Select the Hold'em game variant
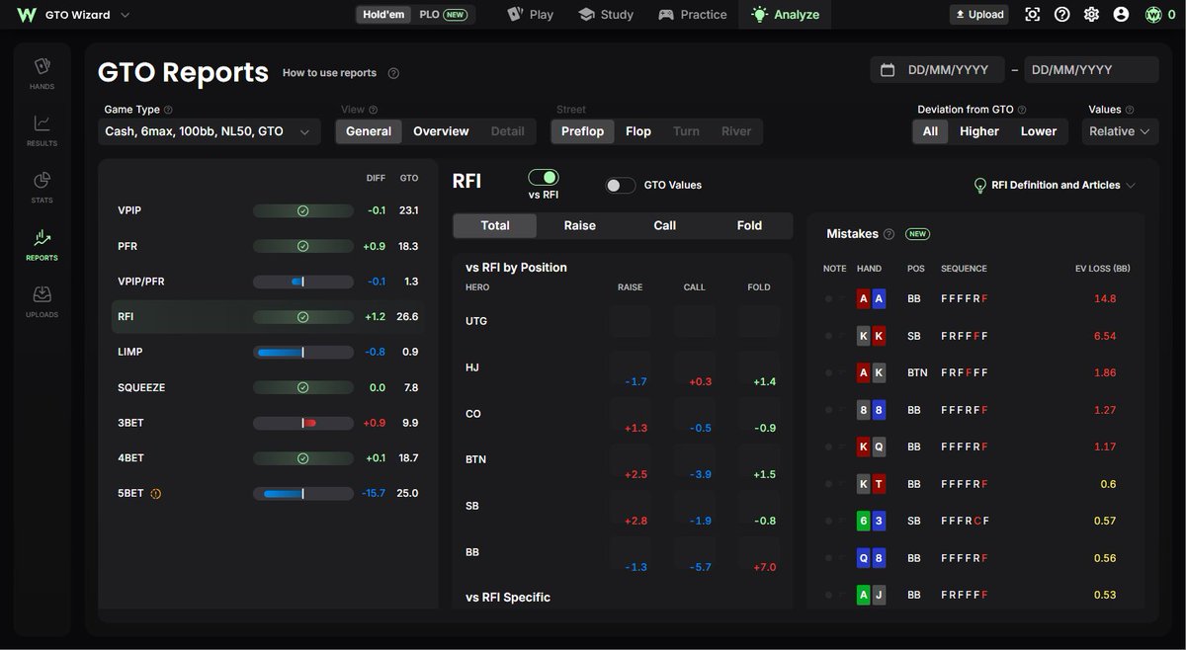 pos(384,15)
